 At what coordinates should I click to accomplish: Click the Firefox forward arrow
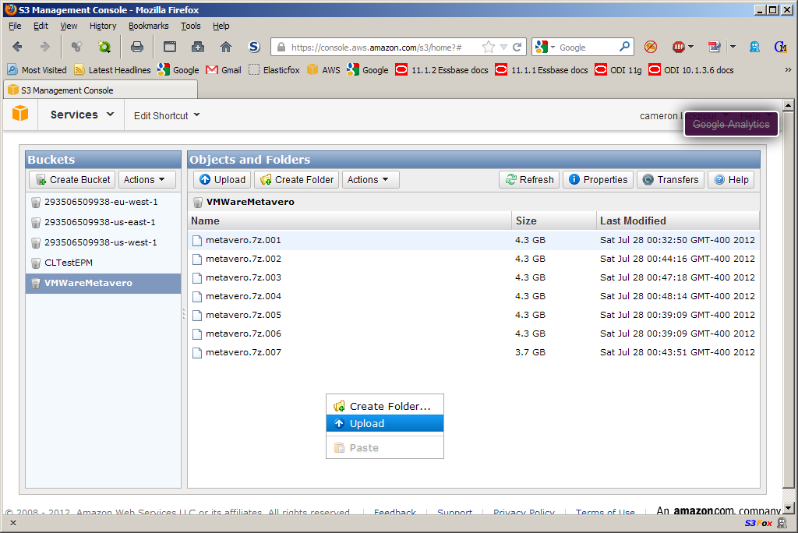(44, 47)
